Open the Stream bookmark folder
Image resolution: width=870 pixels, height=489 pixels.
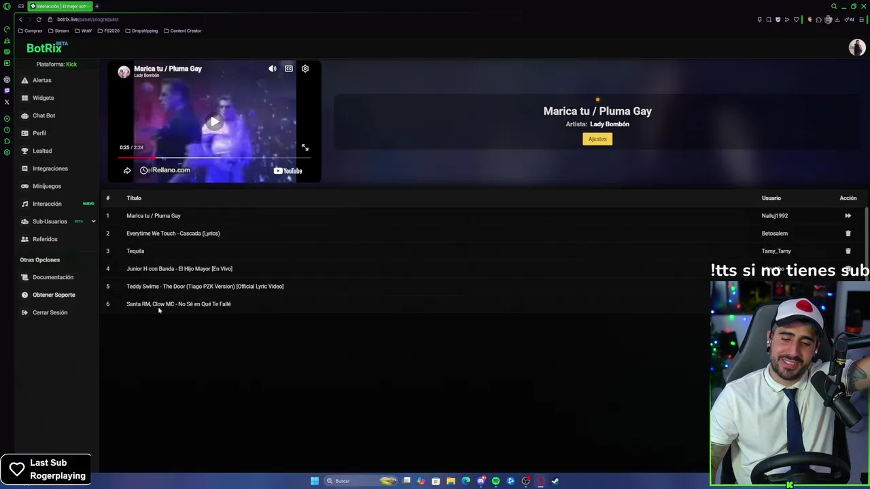(x=58, y=31)
